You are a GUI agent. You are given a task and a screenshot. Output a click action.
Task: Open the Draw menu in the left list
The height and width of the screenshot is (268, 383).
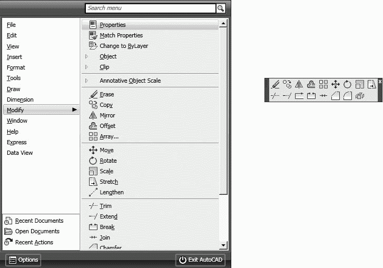(14, 89)
